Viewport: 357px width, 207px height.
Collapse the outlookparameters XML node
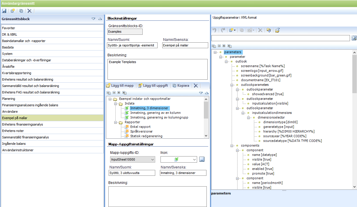click(232, 85)
